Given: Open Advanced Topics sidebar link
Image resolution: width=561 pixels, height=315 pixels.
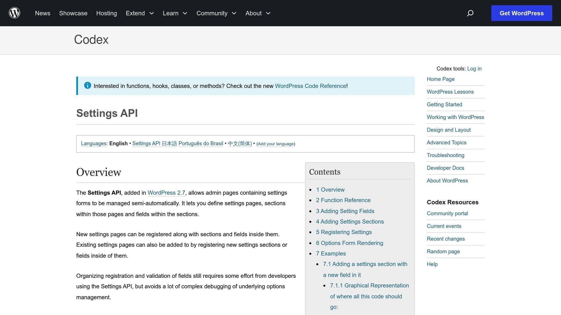Looking at the screenshot, I should [446, 142].
